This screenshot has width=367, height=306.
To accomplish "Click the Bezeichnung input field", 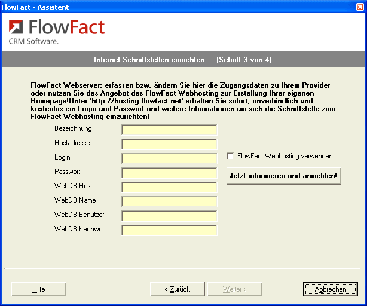I will pyautogui.click(x=169, y=130).
